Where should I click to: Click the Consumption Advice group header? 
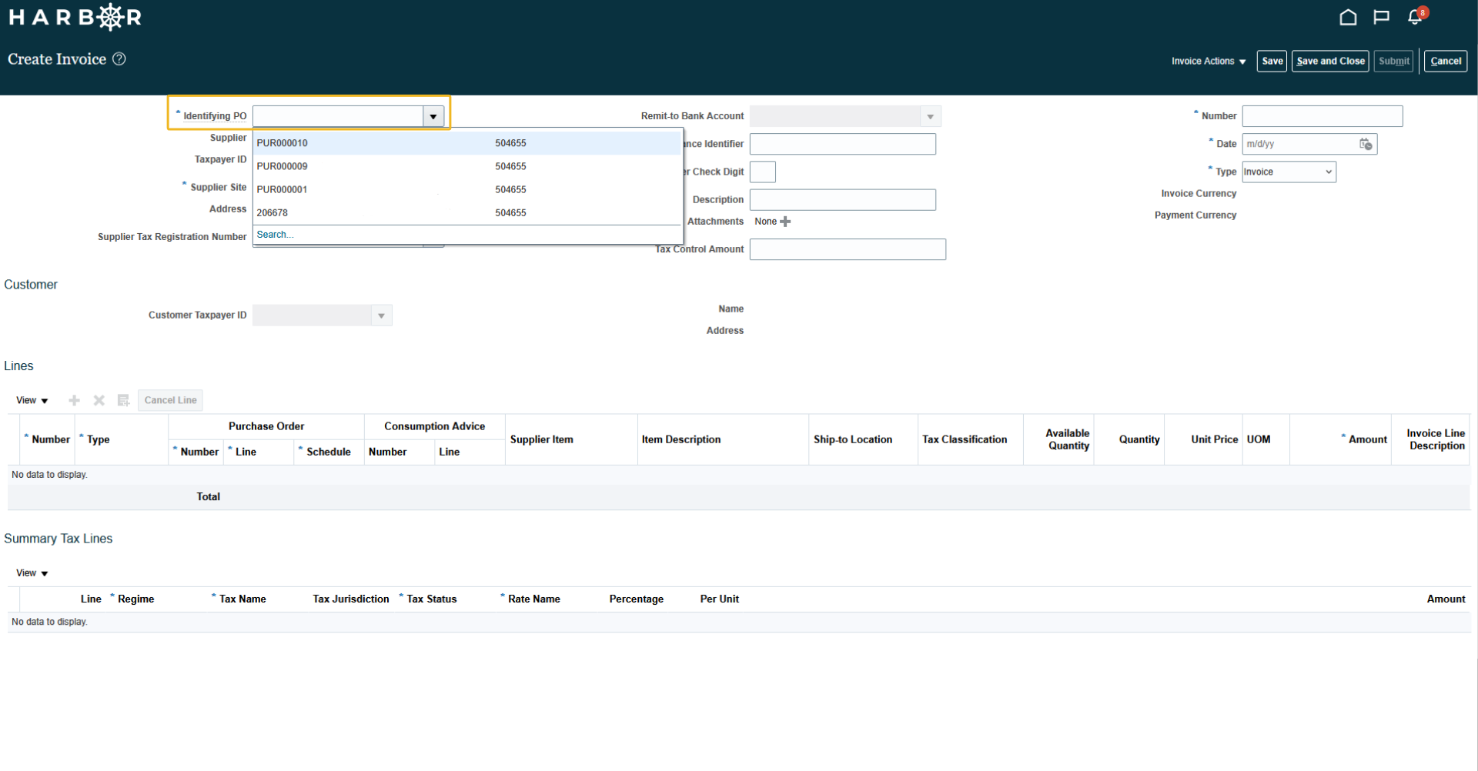434,426
